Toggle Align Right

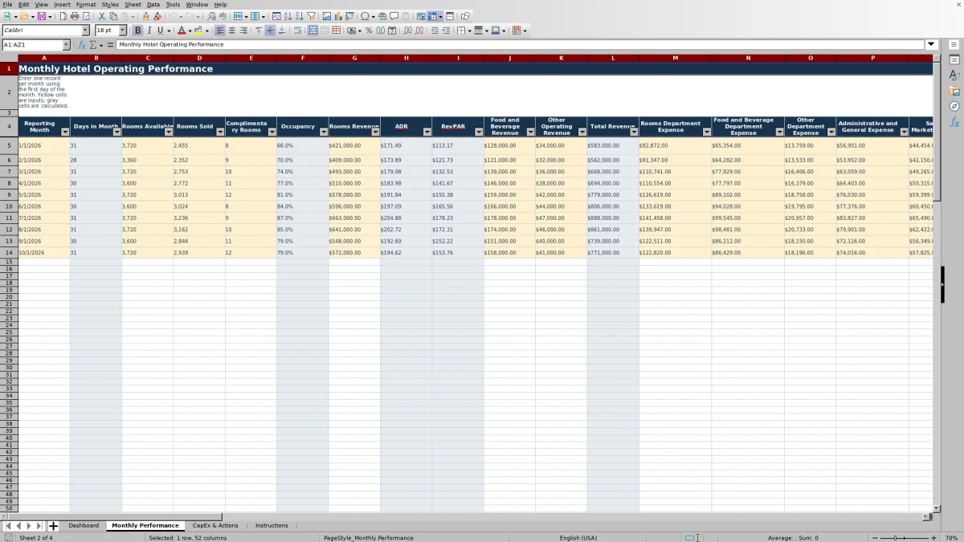point(243,31)
